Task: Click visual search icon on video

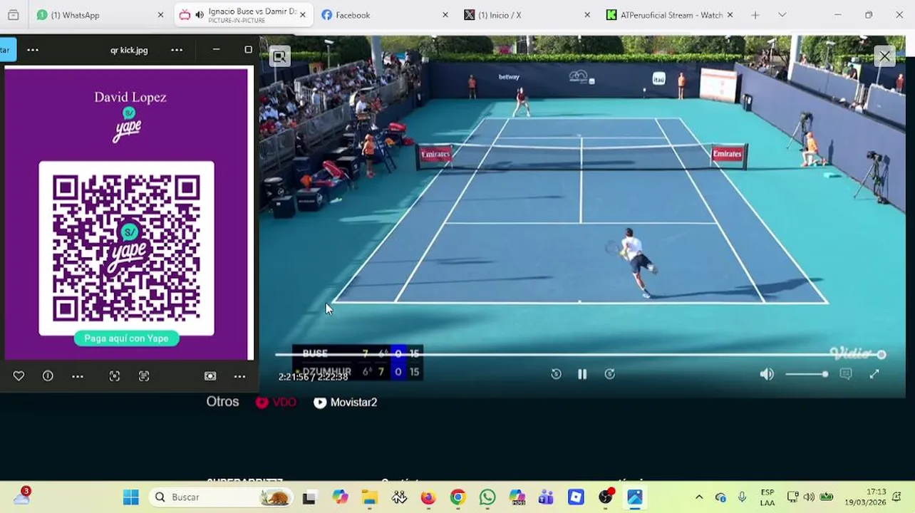Action: pyautogui.click(x=279, y=57)
